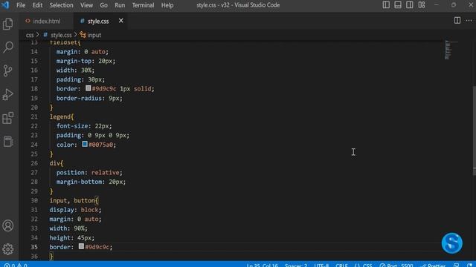The width and height of the screenshot is (476, 267).
Task: Click line number 30 in the gutter
Action: tap(34, 200)
